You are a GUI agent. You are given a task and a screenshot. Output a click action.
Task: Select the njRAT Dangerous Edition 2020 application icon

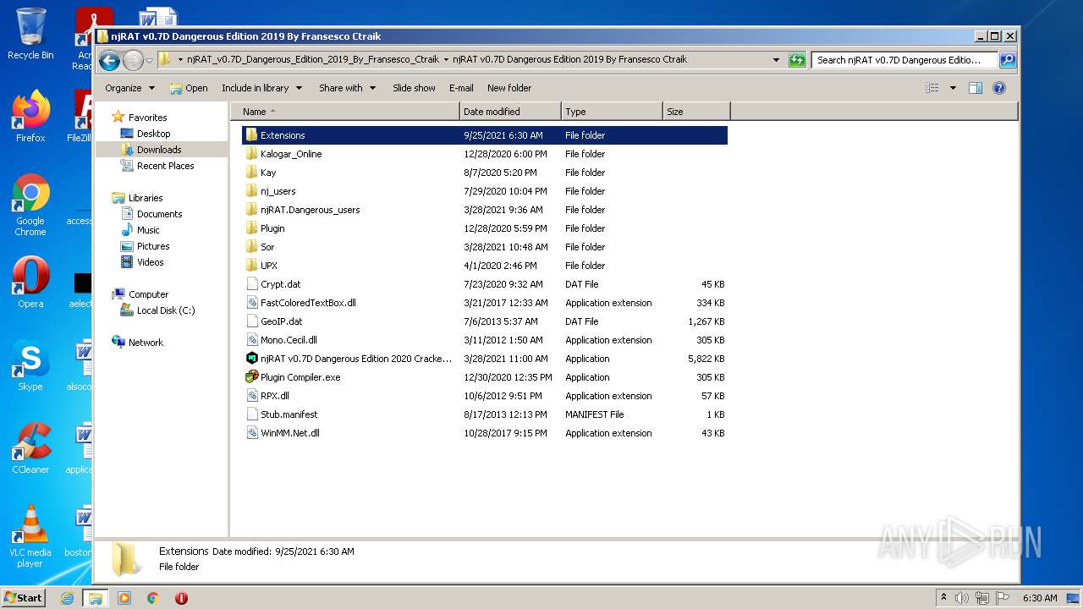click(x=251, y=359)
